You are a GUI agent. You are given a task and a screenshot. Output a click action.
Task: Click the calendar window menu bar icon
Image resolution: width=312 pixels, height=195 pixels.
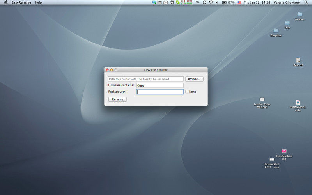coord(160,2)
